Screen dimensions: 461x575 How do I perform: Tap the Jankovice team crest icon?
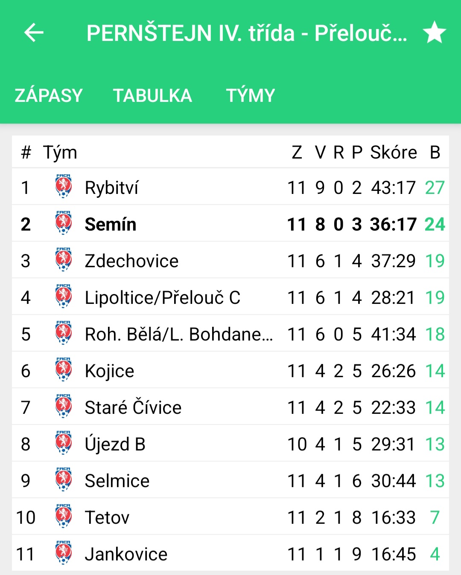pos(64,552)
